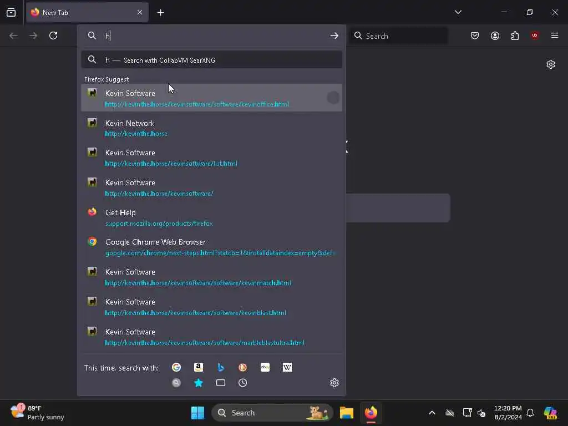Search this time with Wikipedia

click(287, 367)
